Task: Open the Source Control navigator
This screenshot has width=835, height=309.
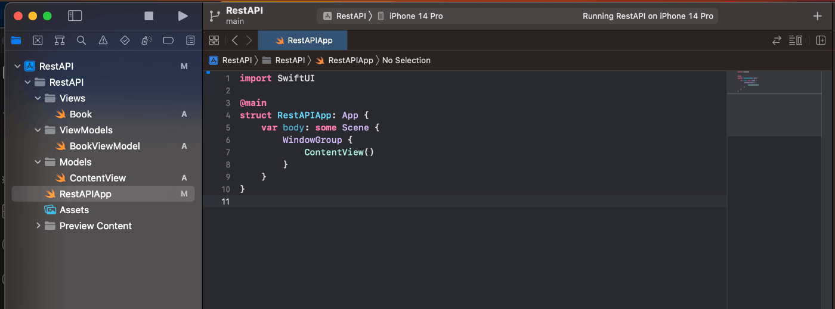Action: point(38,40)
